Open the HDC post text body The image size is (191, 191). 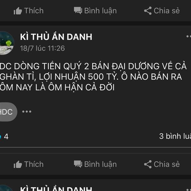click(x=93, y=77)
